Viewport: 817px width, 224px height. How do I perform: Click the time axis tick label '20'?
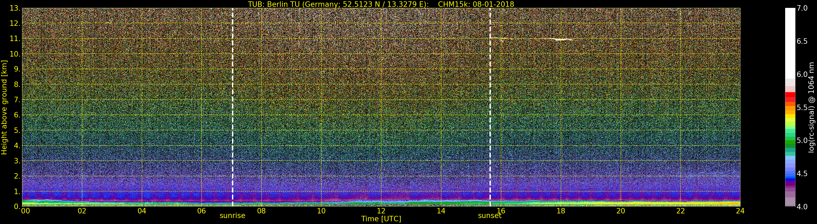tap(621, 211)
